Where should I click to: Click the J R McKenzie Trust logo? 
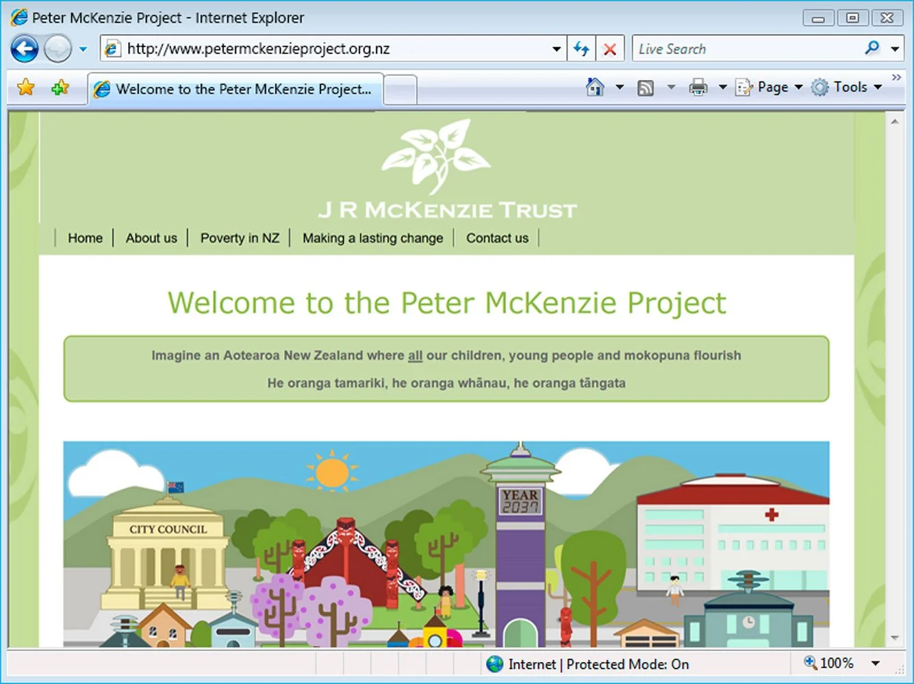tap(447, 170)
